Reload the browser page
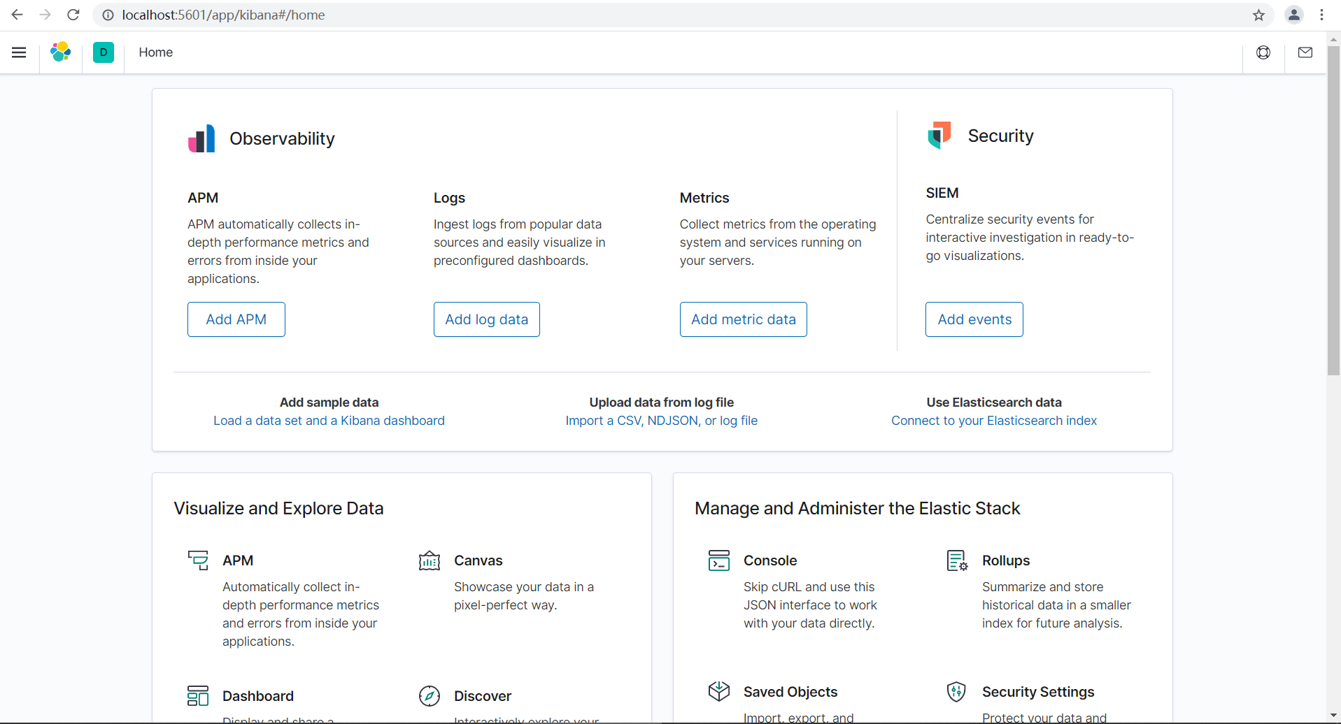 [73, 15]
